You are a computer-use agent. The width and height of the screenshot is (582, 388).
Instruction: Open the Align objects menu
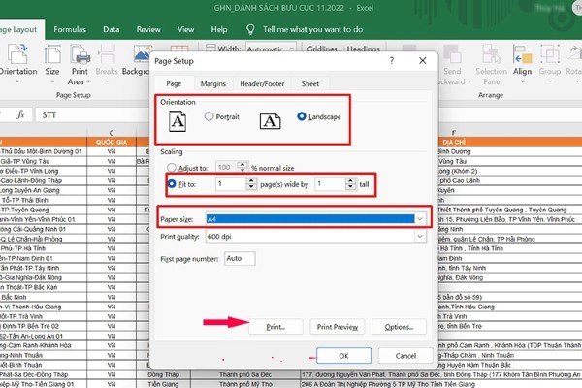(x=521, y=61)
